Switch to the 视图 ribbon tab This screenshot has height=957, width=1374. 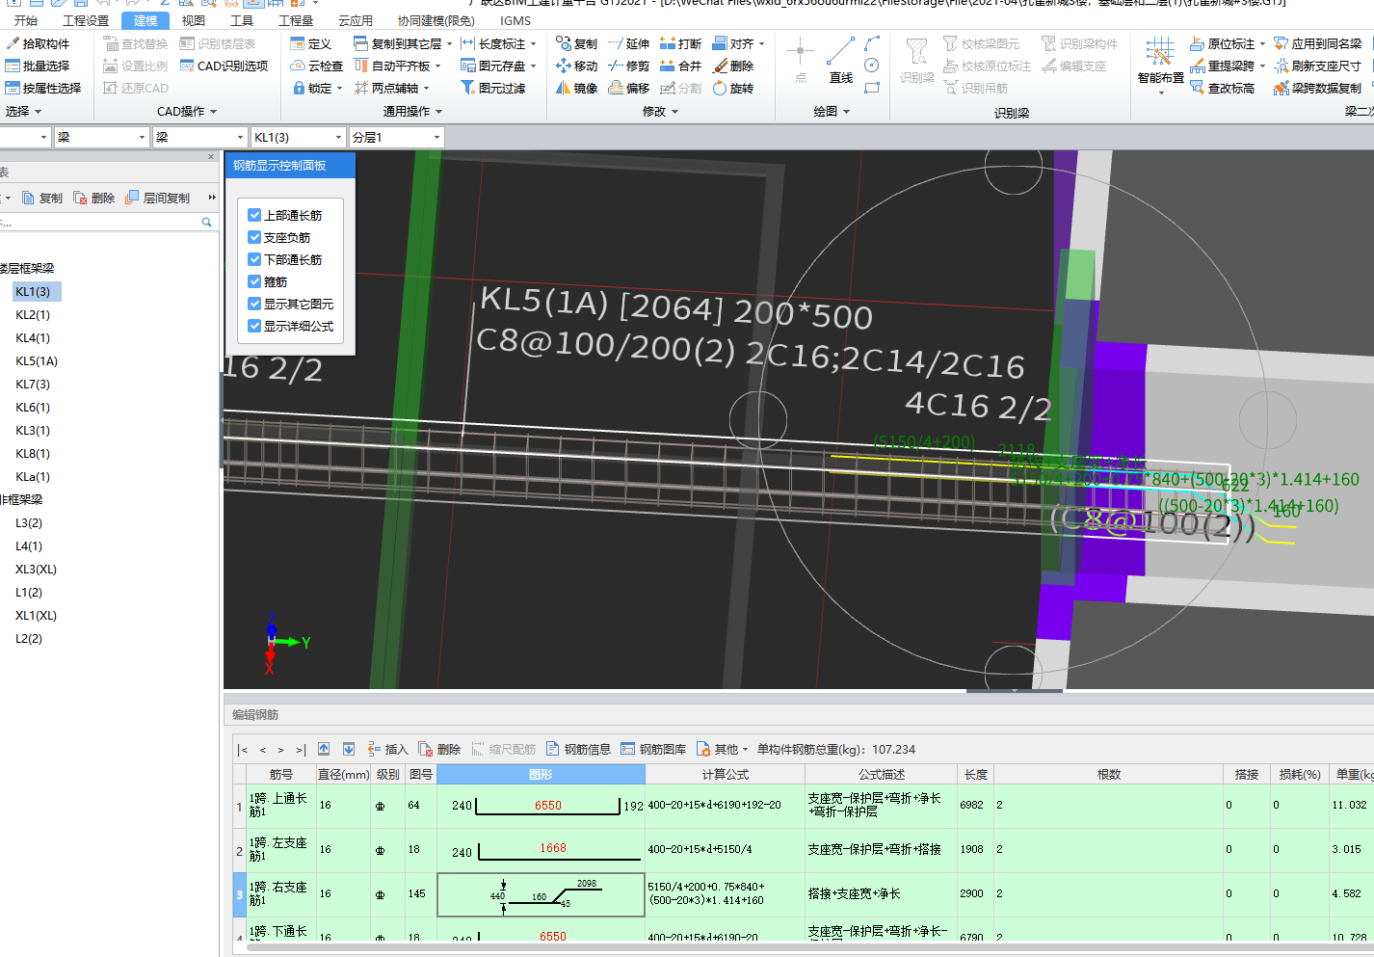tap(194, 20)
